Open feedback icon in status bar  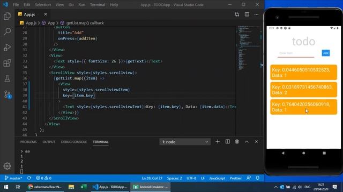[249, 178]
